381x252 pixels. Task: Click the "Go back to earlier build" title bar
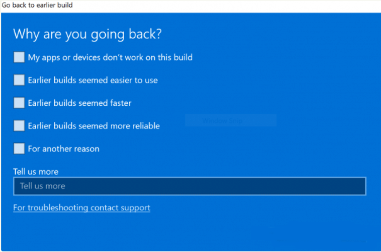pos(37,5)
